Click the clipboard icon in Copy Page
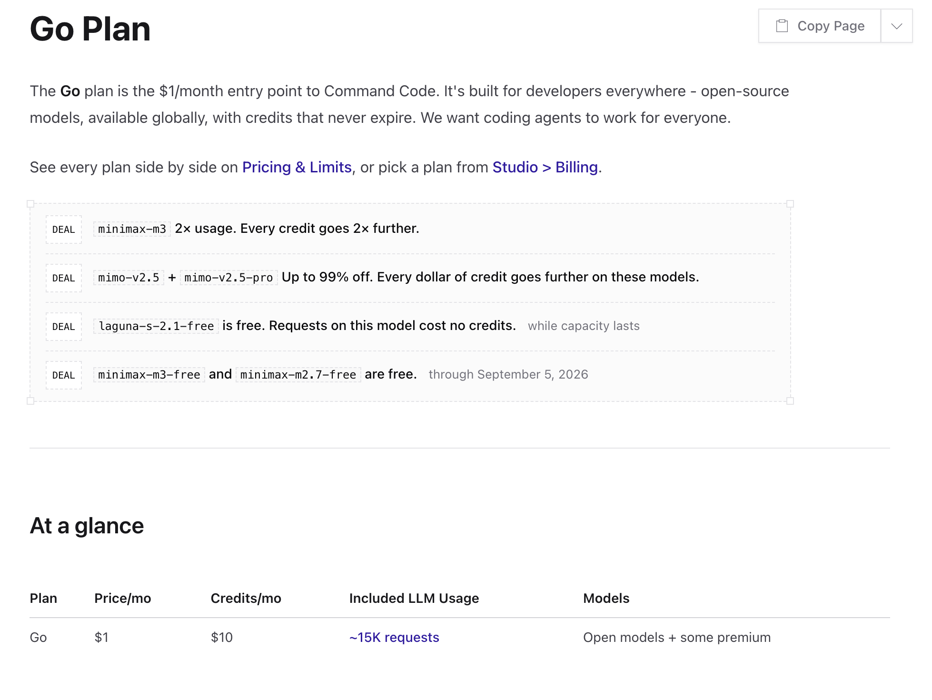 [782, 26]
